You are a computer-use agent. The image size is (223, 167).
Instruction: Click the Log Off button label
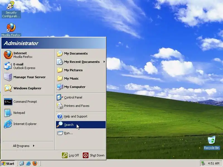(74, 155)
